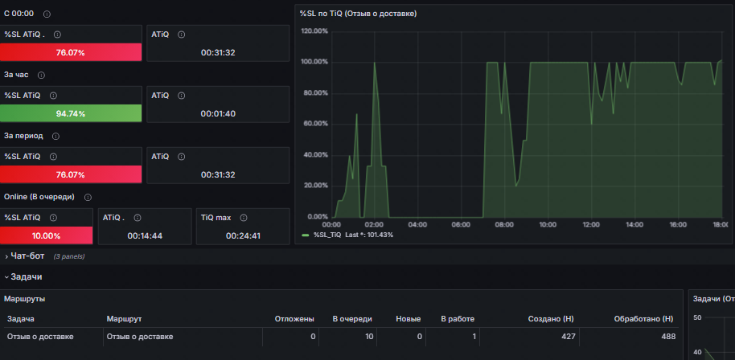
Task: Click info icon on 'ATiQ .' online panel
Action: 137,218
